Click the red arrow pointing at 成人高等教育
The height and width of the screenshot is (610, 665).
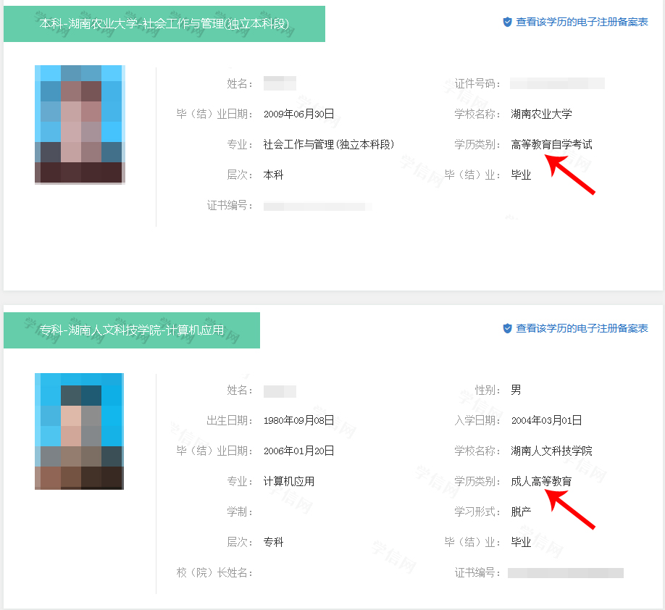pos(570,509)
